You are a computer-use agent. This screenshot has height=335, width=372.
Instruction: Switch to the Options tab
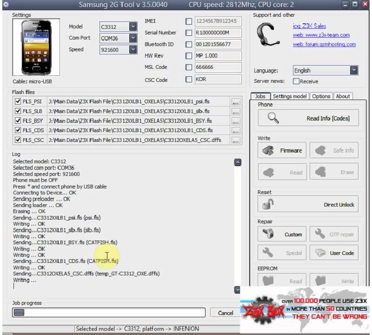coord(321,96)
